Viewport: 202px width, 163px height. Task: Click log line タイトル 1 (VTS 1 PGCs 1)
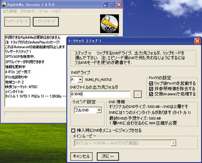(36, 96)
